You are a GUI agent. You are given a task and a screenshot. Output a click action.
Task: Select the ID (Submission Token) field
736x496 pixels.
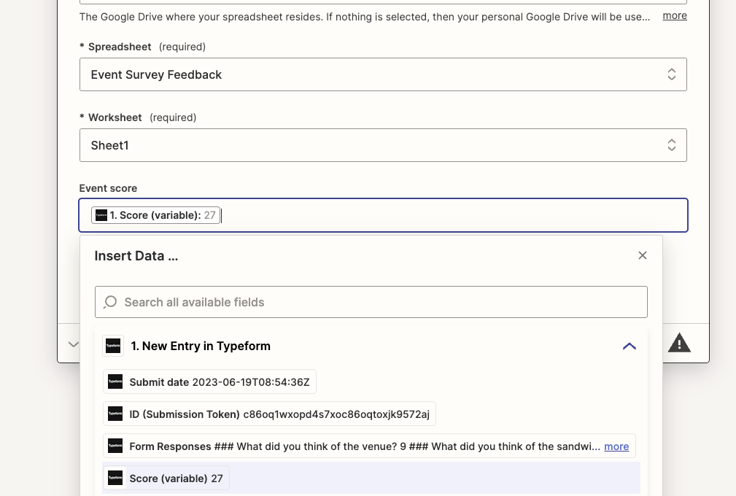click(x=269, y=414)
